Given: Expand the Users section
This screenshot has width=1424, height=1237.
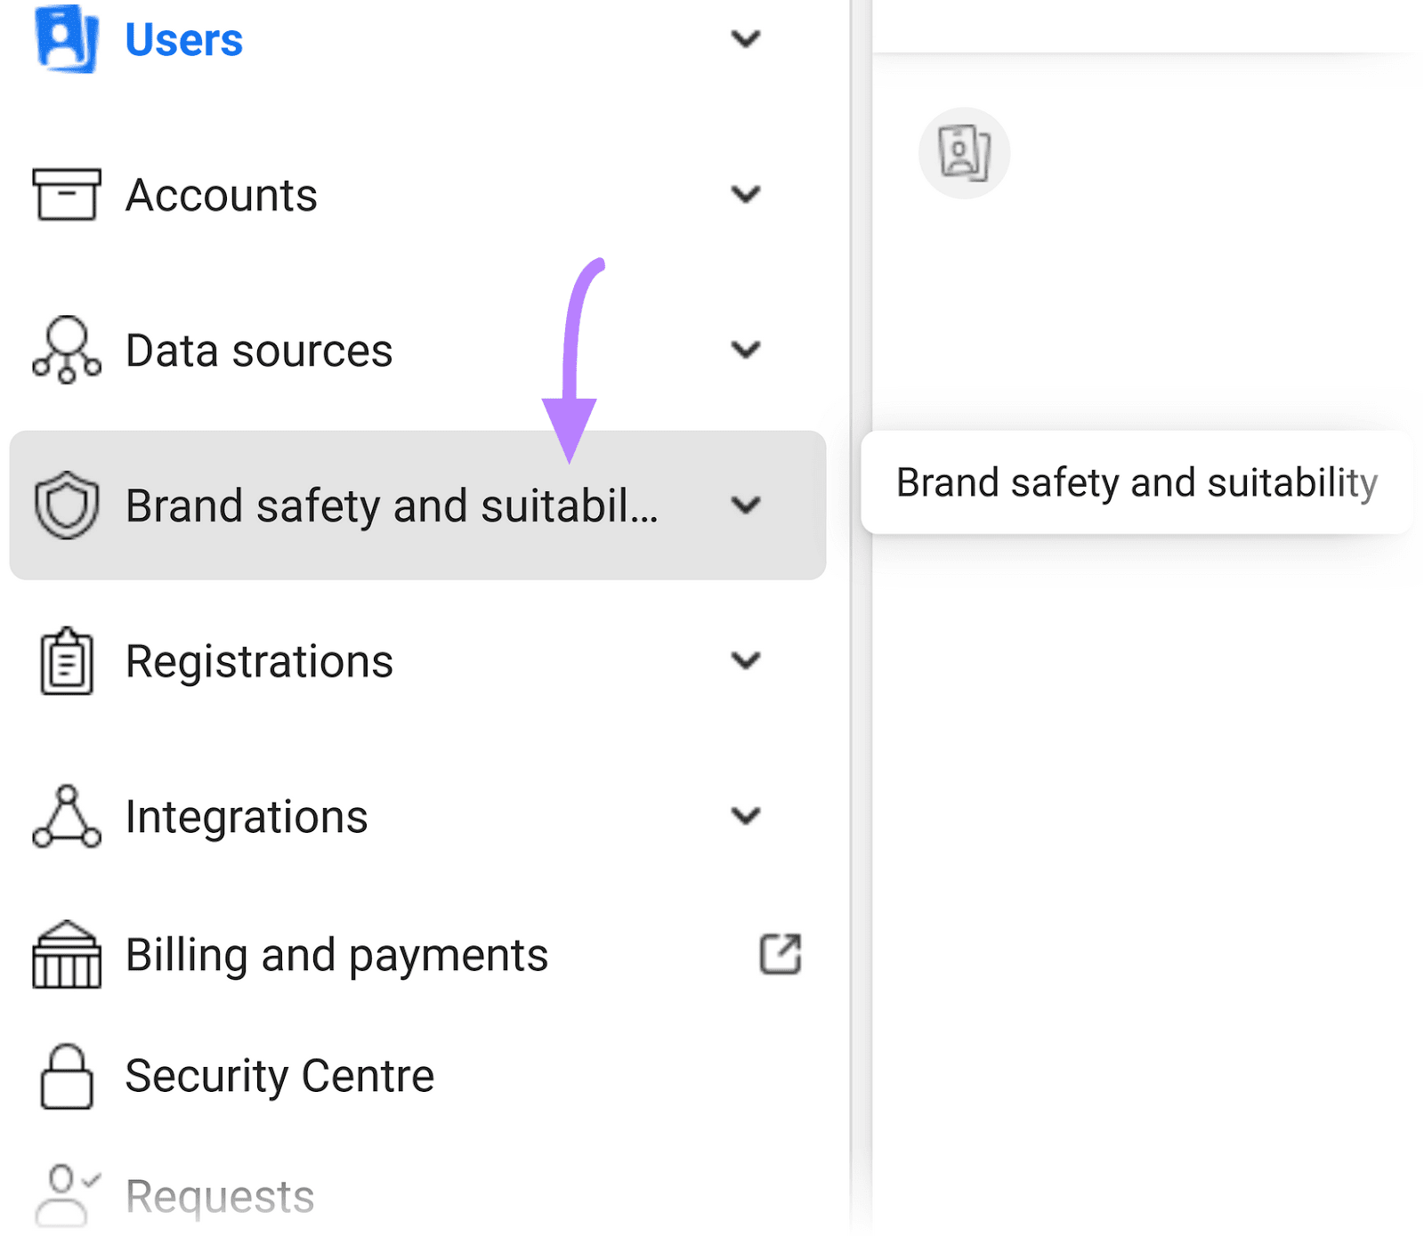Looking at the screenshot, I should (x=747, y=39).
